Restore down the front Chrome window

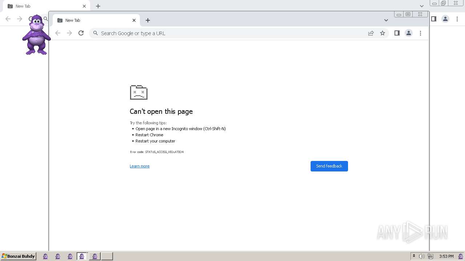[408, 14]
